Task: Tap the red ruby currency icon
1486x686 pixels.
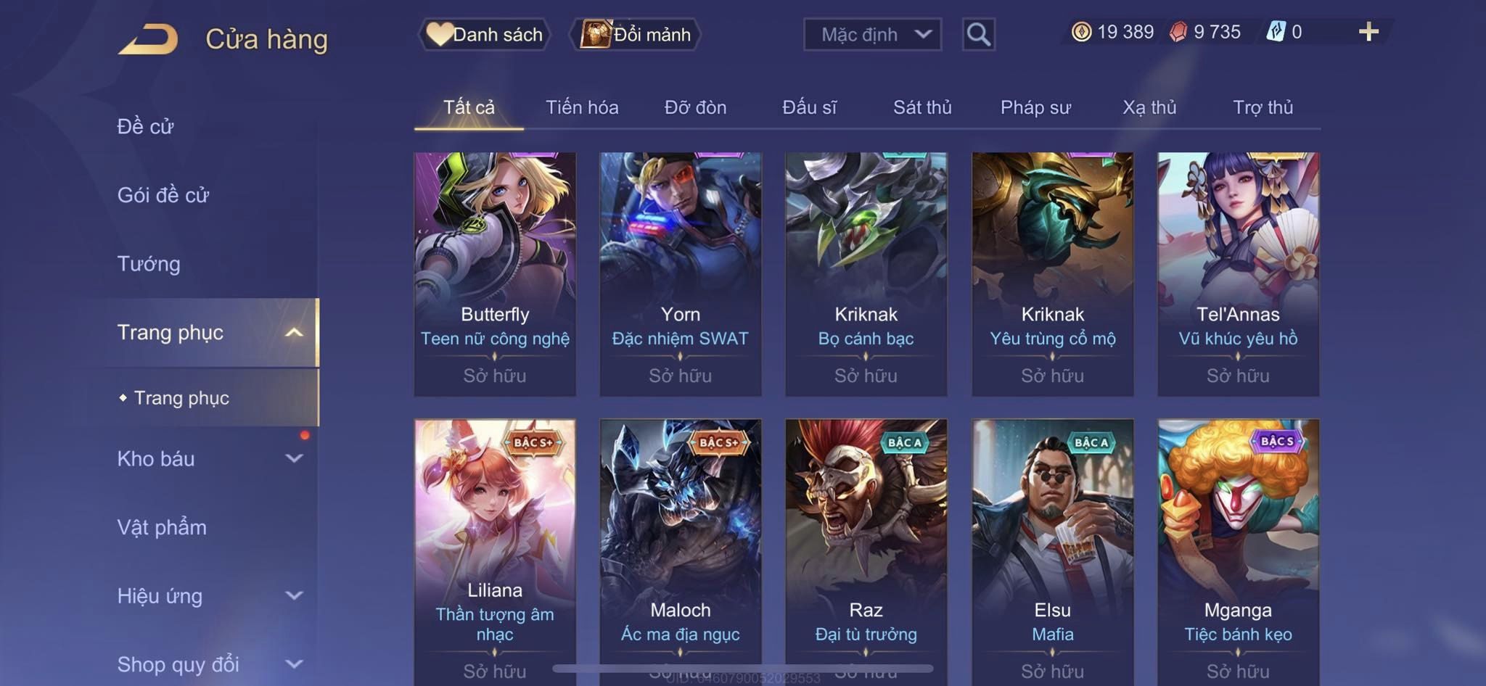Action: [x=1178, y=32]
